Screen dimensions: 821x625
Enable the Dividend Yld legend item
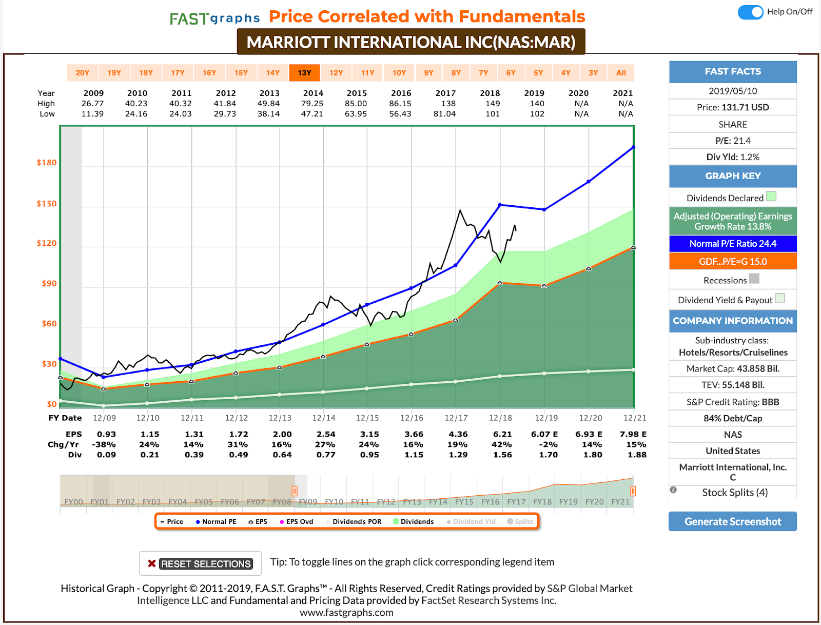coord(471,521)
